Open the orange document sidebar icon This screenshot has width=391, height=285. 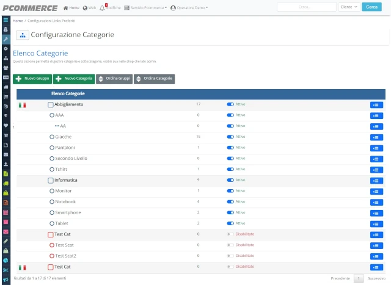pos(5,203)
